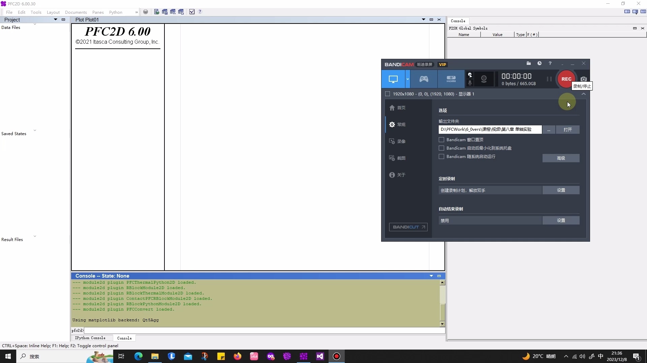Click the Bandicam screenshot camera icon
This screenshot has width=647, height=363.
click(584, 79)
